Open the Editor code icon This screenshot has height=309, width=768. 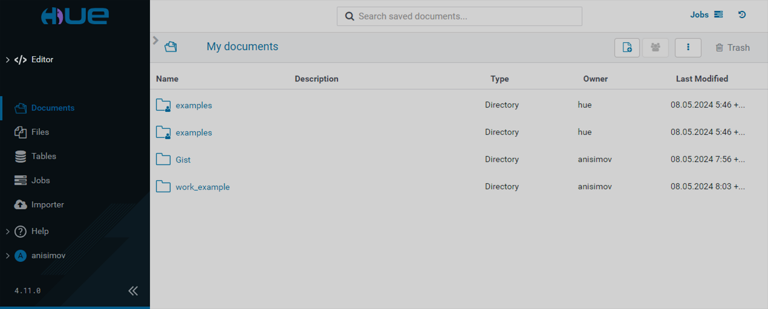pyautogui.click(x=21, y=60)
